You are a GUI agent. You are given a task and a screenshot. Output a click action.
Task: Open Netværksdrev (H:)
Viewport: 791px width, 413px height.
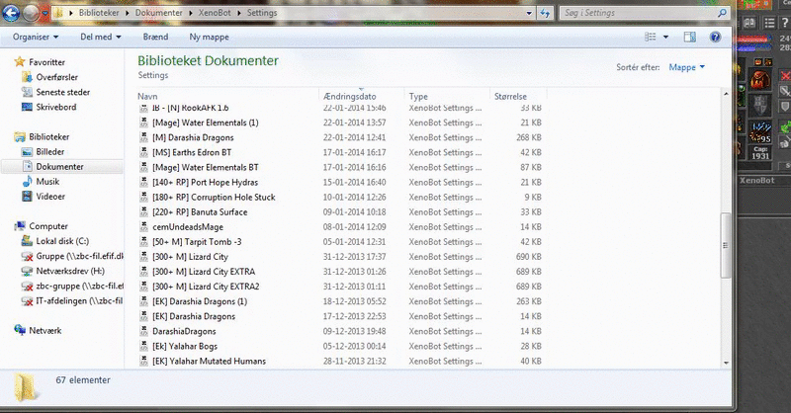70,272
